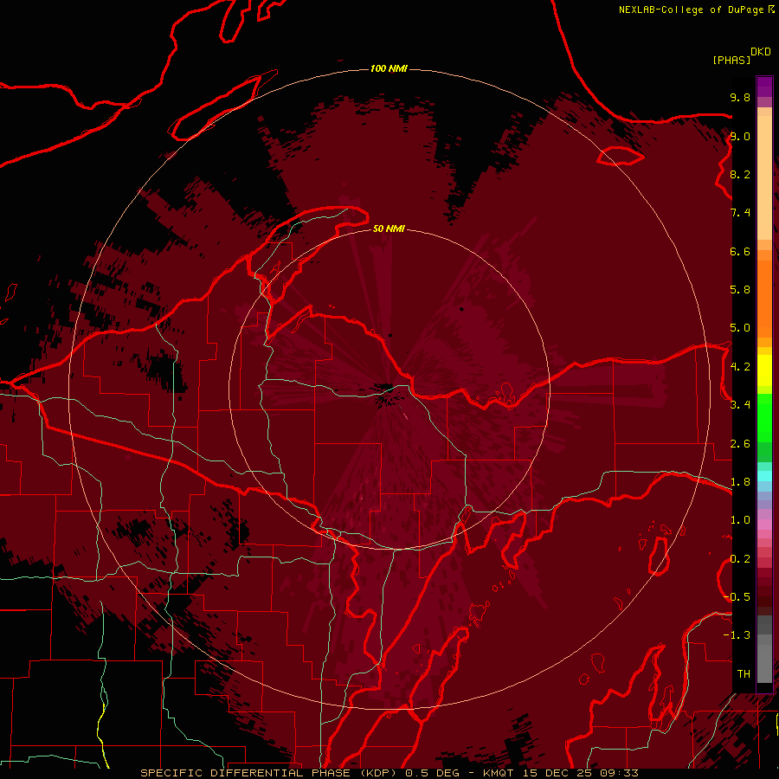Click the -0.5 value on the color scale
779x779 pixels.
[x=737, y=597]
